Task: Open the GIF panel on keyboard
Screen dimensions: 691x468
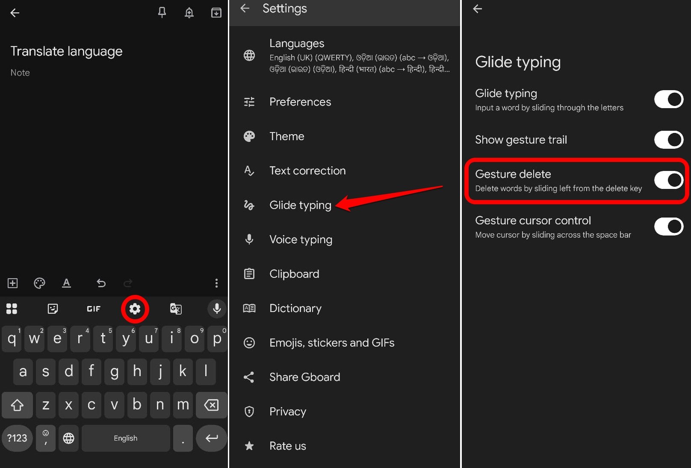Action: coord(94,309)
